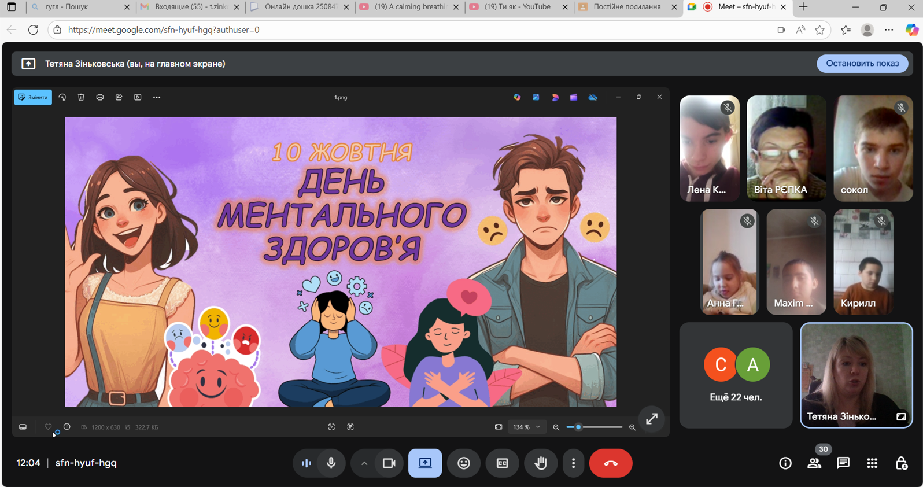
Task: Open host controls lock icon
Action: 901,463
